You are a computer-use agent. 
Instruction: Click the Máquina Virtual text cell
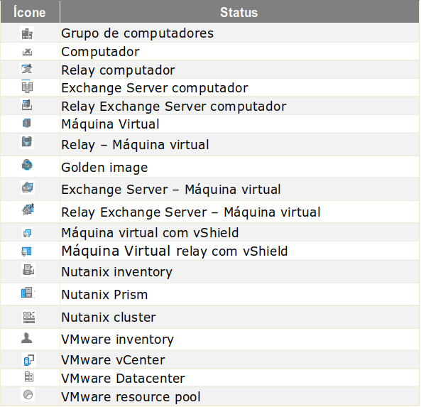point(110,124)
